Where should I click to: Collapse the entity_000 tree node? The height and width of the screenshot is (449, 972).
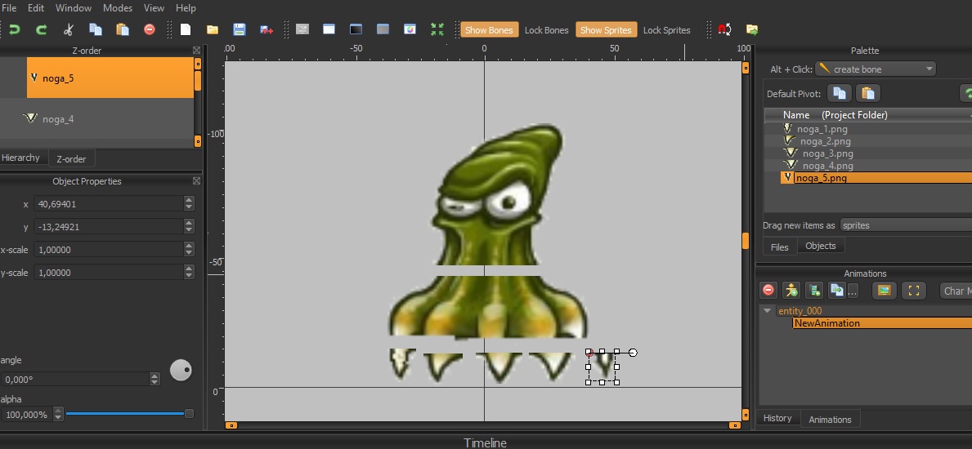pyautogui.click(x=767, y=311)
